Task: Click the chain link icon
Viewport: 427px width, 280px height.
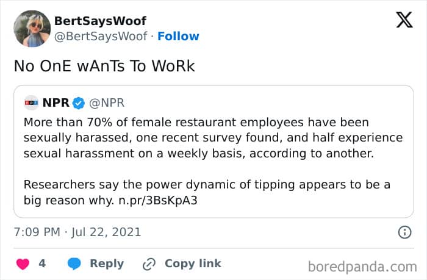Action: pos(149,264)
